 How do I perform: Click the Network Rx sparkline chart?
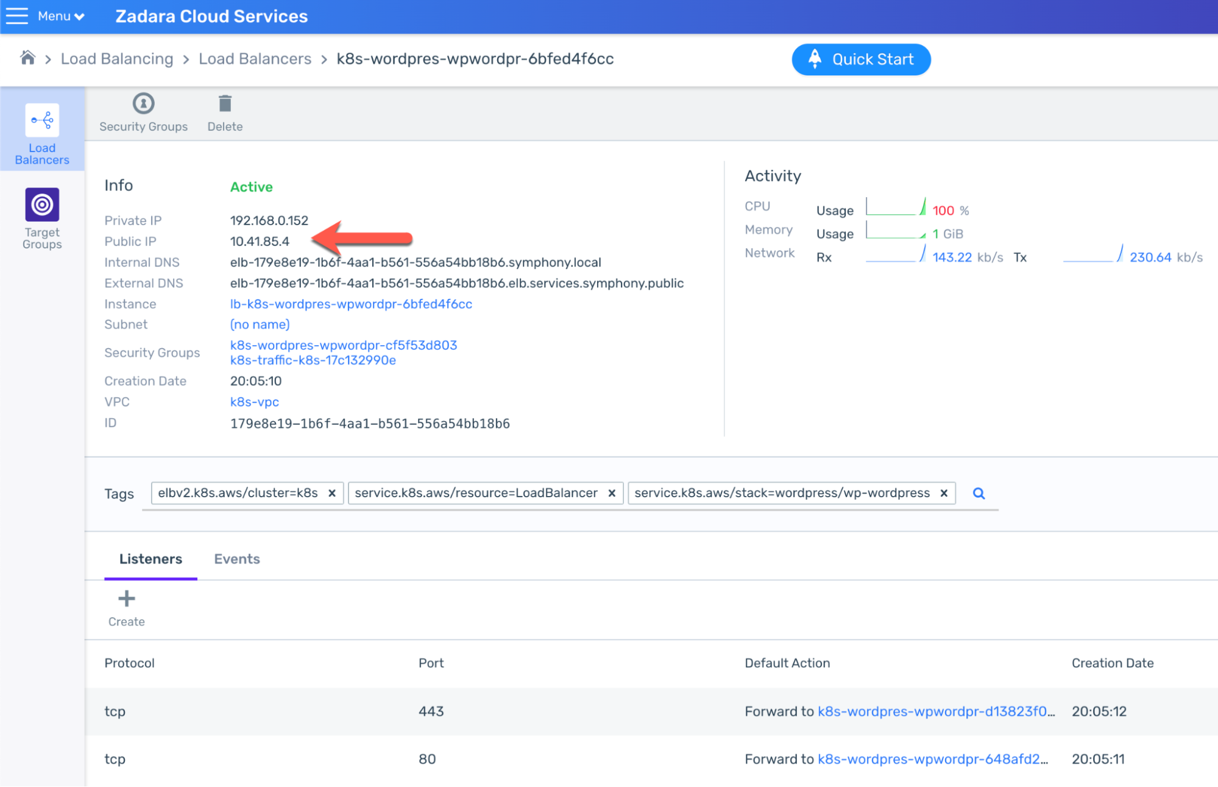coord(896,253)
